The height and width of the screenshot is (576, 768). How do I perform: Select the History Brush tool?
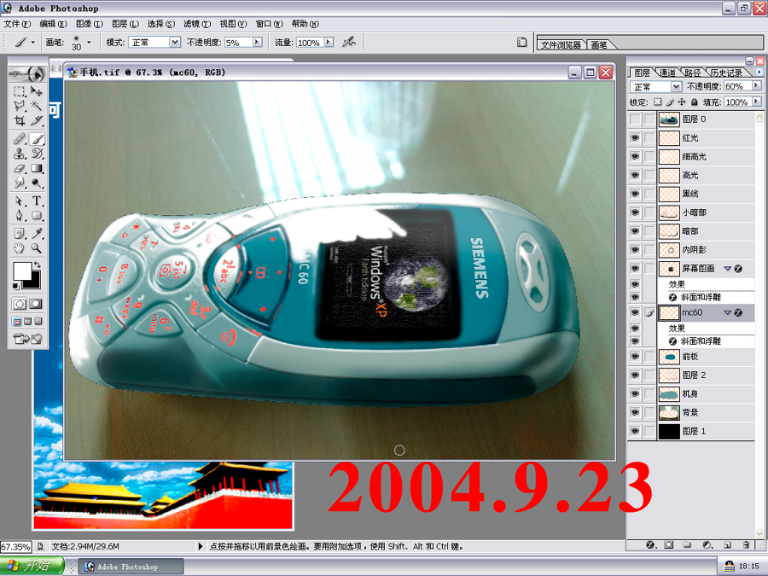[36, 154]
